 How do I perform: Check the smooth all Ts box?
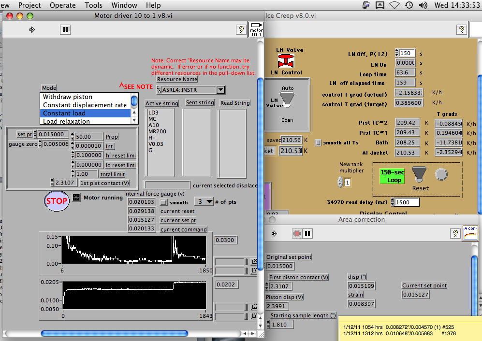[x=318, y=142]
